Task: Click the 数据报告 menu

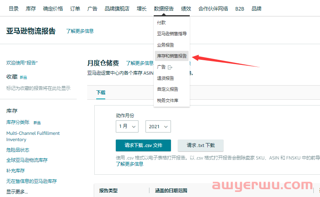Action: coord(164,9)
